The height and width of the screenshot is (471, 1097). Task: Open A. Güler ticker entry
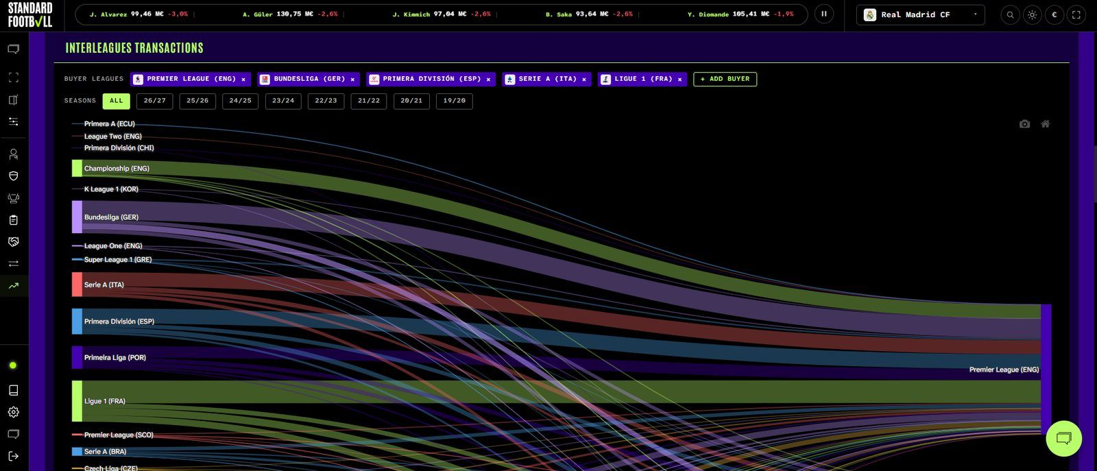(x=290, y=14)
